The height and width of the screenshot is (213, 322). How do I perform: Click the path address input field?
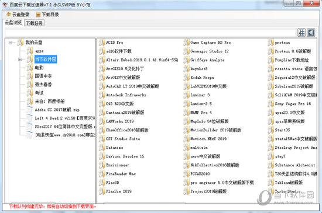(150, 33)
